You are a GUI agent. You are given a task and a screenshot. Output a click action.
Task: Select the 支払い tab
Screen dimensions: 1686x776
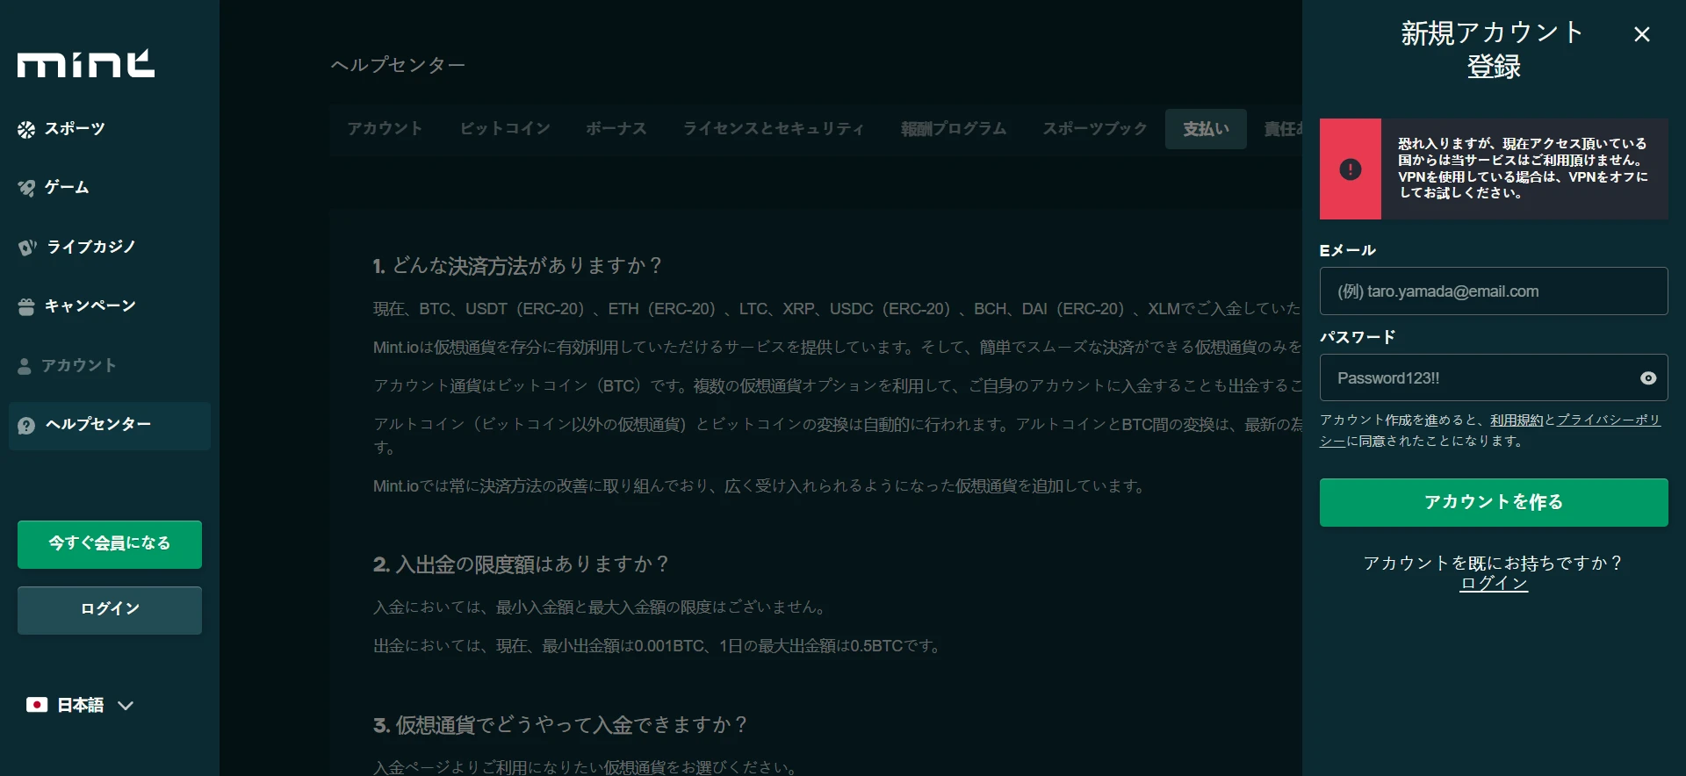[x=1206, y=129]
